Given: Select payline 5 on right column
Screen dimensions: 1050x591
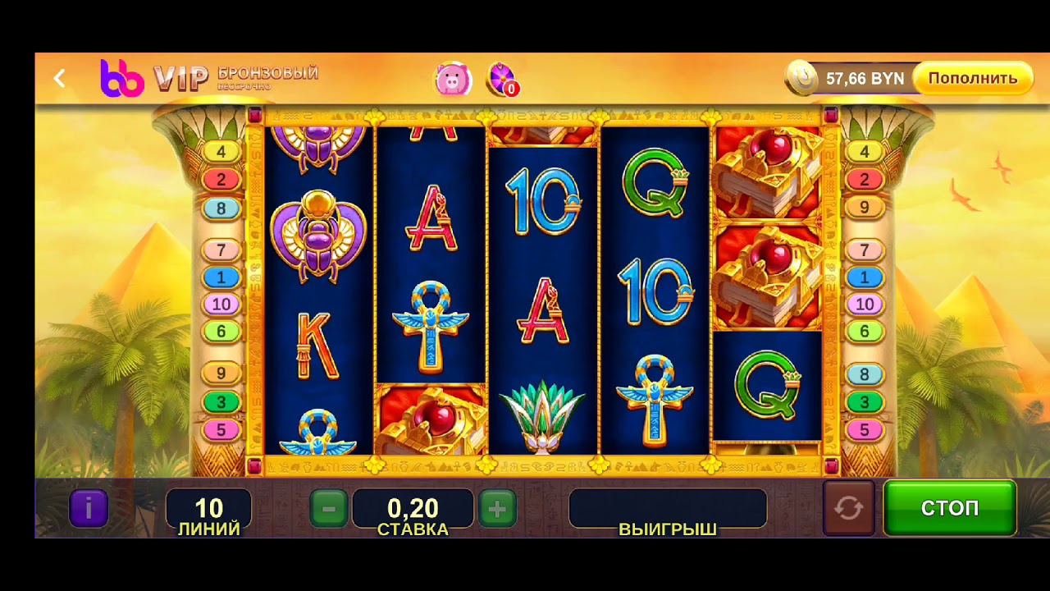Looking at the screenshot, I should (864, 430).
